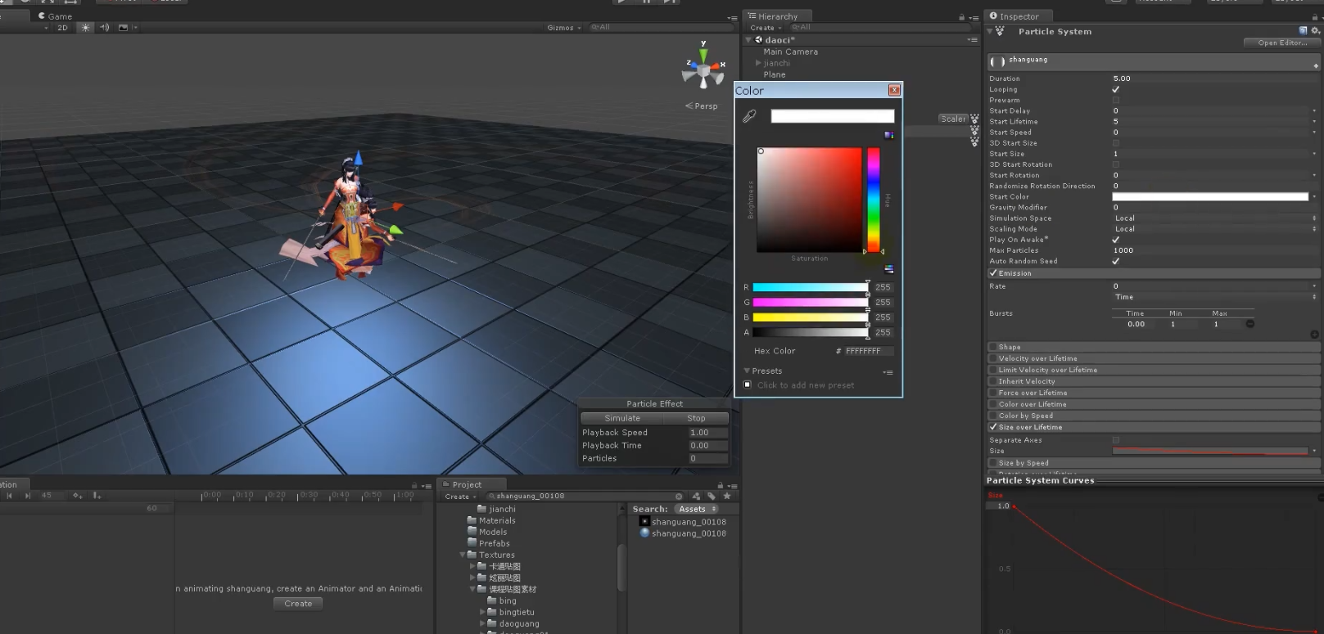Toggle the Play On Awake checkbox
The height and width of the screenshot is (634, 1324).
1115,240
